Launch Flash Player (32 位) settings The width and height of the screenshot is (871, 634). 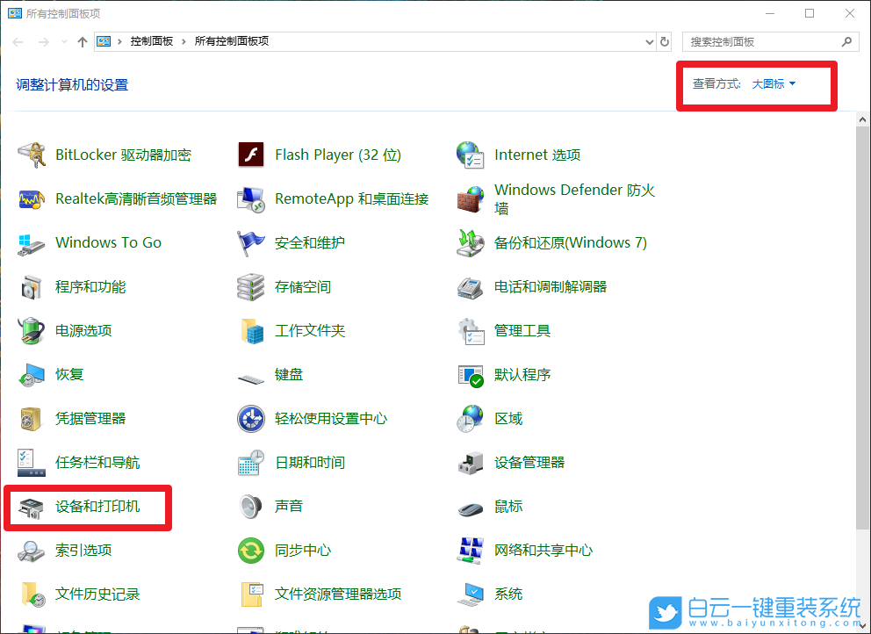337,154
